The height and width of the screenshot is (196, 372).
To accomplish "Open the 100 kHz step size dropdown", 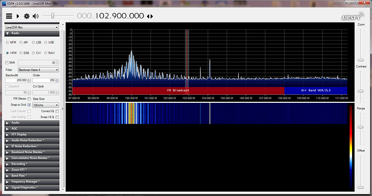I will pyautogui.click(x=45, y=105).
